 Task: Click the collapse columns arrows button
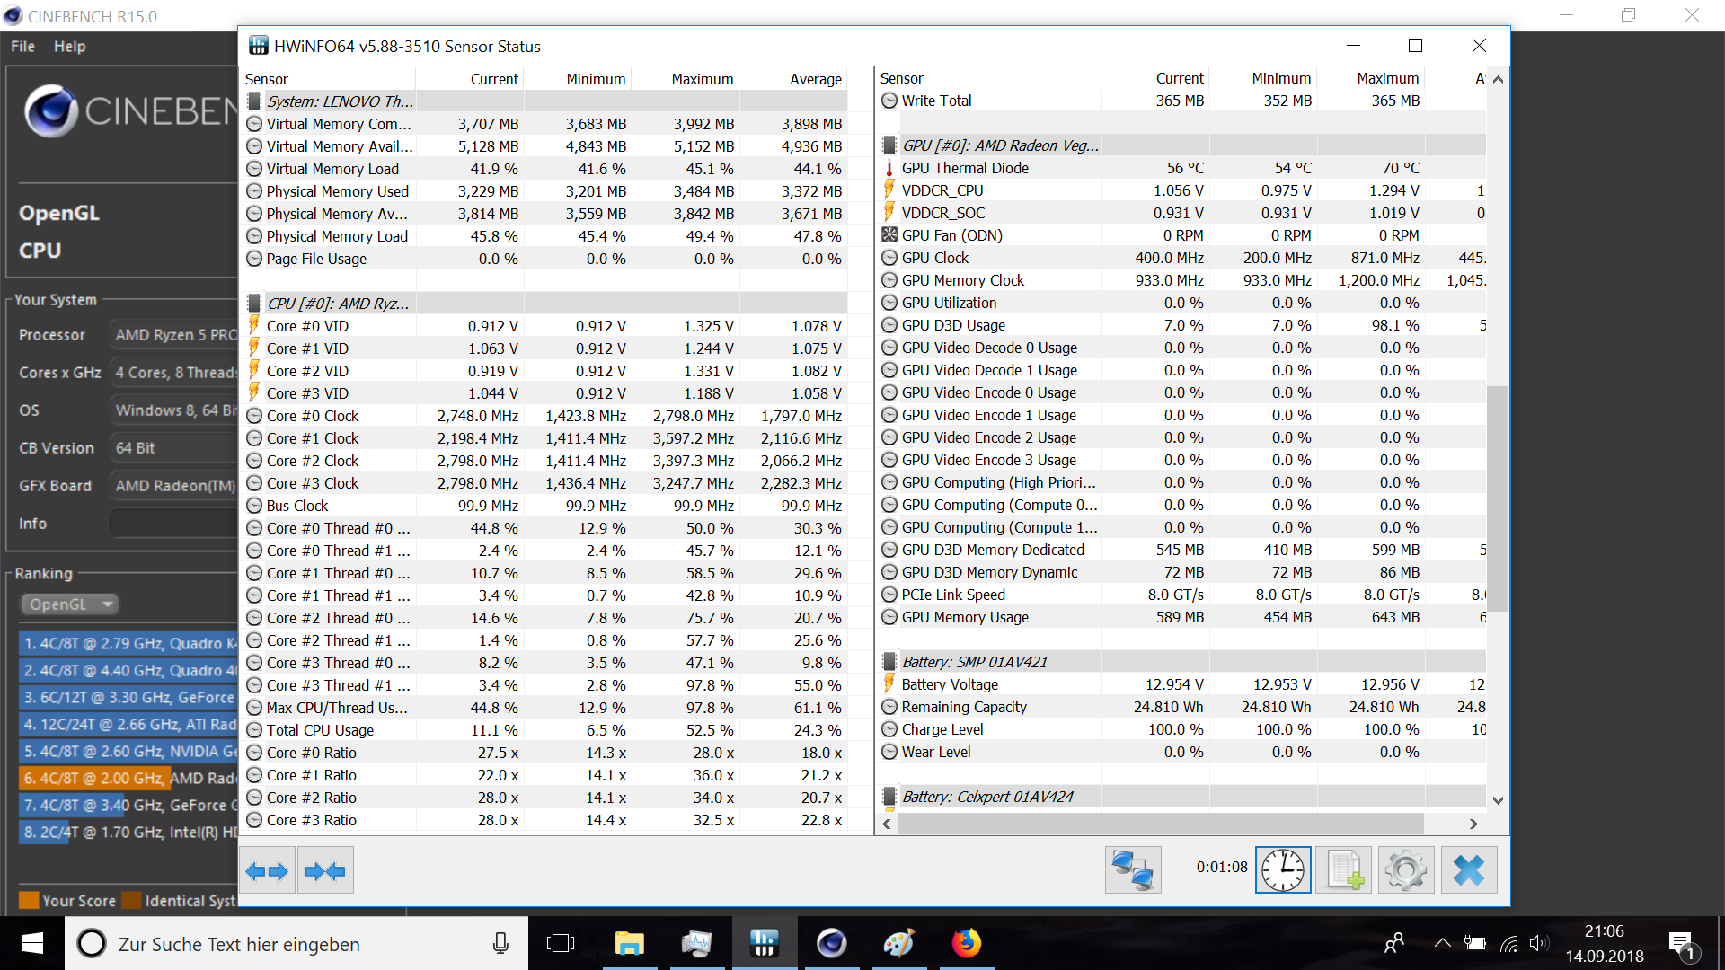coord(325,870)
